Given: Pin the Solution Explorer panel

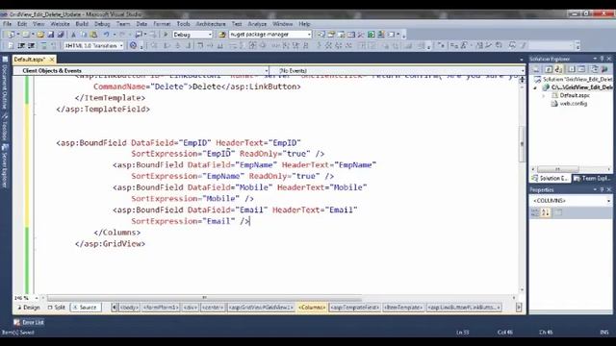Looking at the screenshot, I should (x=602, y=59).
